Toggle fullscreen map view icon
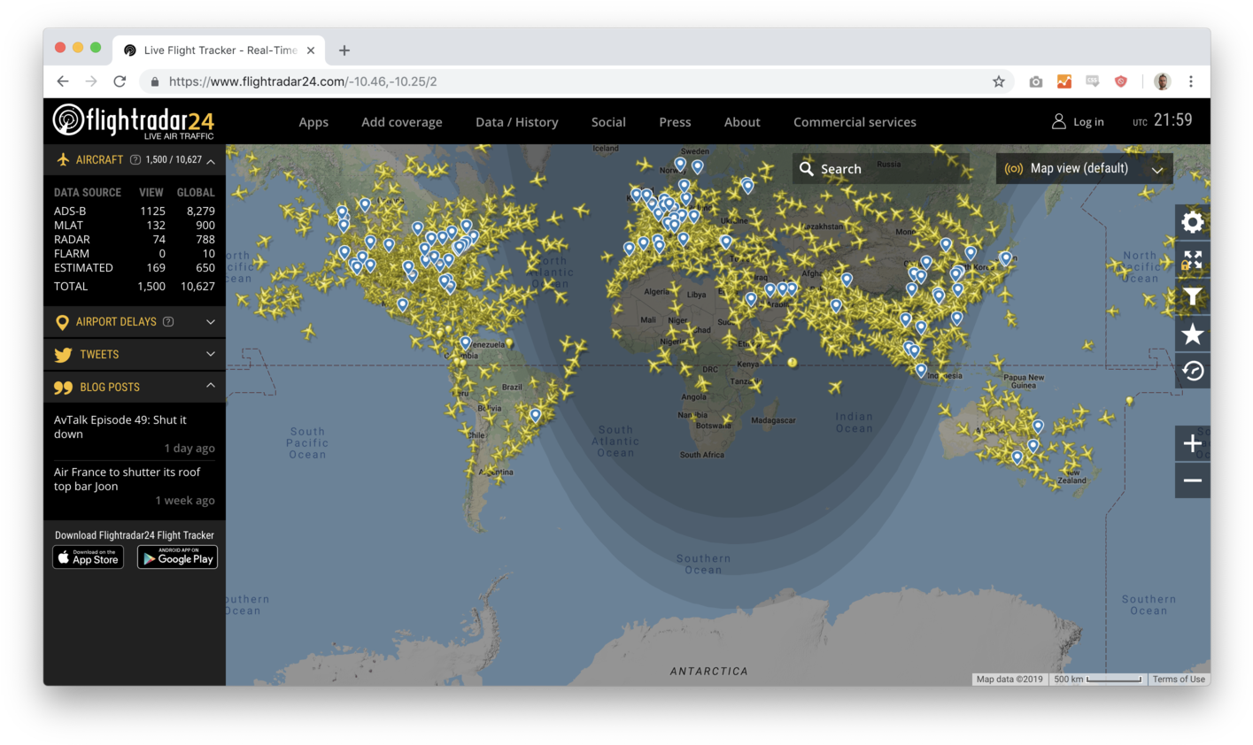This screenshot has height=745, width=1253. (1193, 259)
